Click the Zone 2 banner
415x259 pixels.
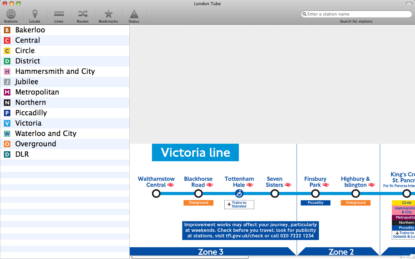[338, 252]
